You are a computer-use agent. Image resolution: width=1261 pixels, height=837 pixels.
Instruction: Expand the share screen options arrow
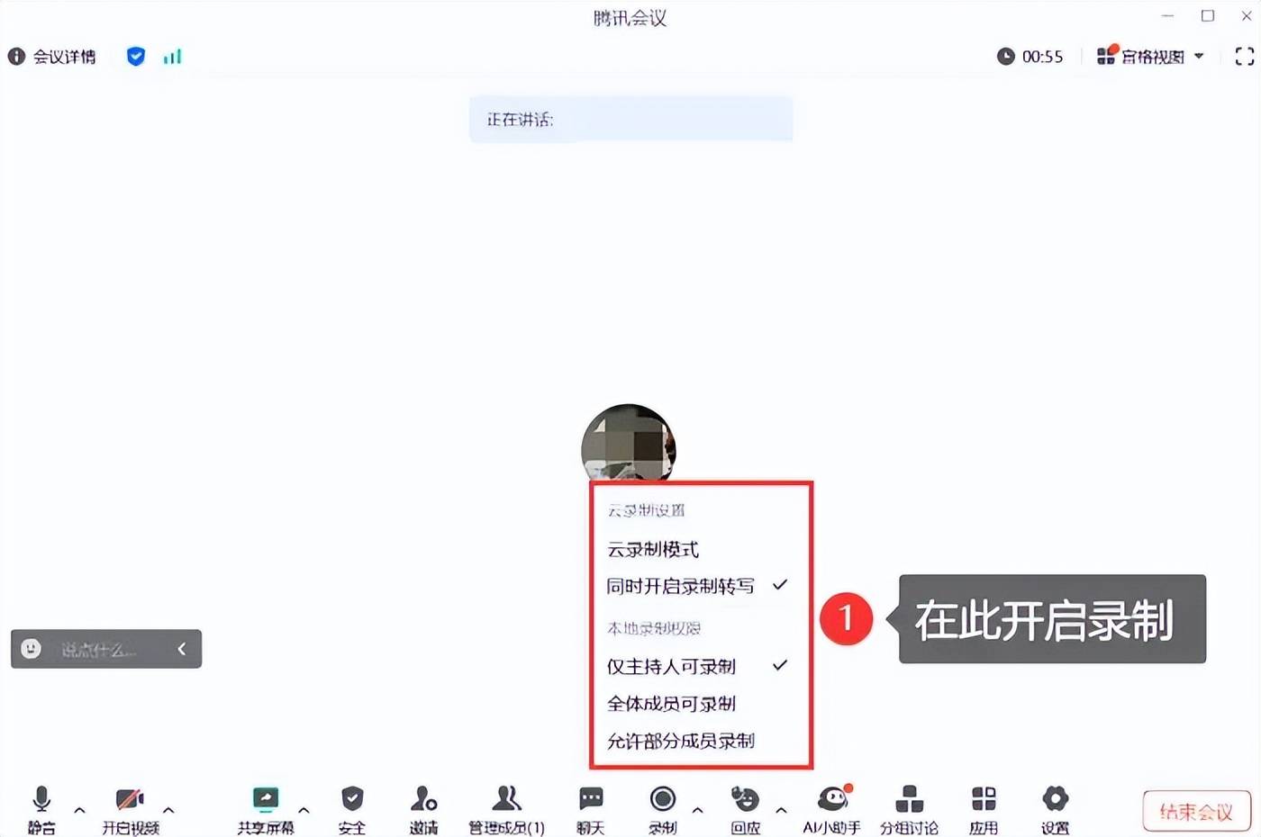click(304, 810)
